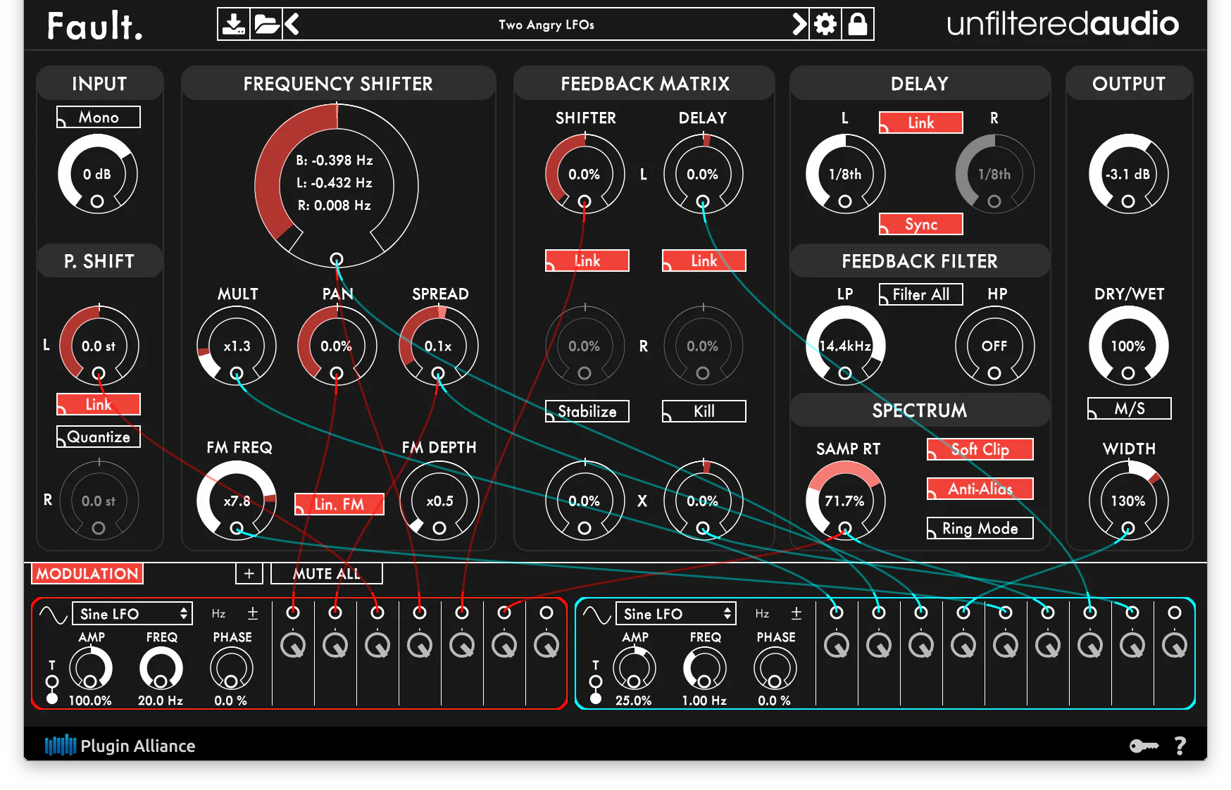Screen dimensions: 1231x790
Task: Open the help question mark icon
Action: coord(1180,746)
